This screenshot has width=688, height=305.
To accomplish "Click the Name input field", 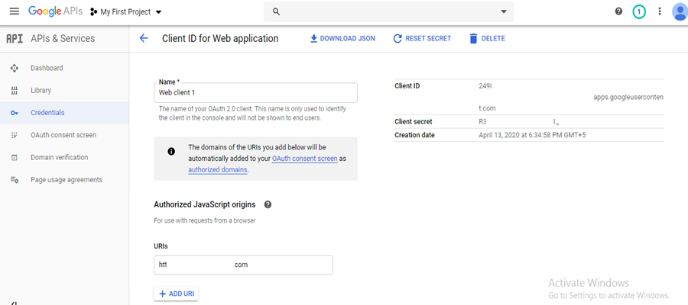I will (255, 92).
